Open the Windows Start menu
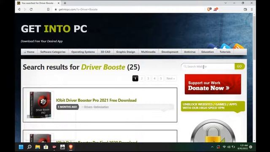This screenshot has height=152, width=270. point(21,147)
